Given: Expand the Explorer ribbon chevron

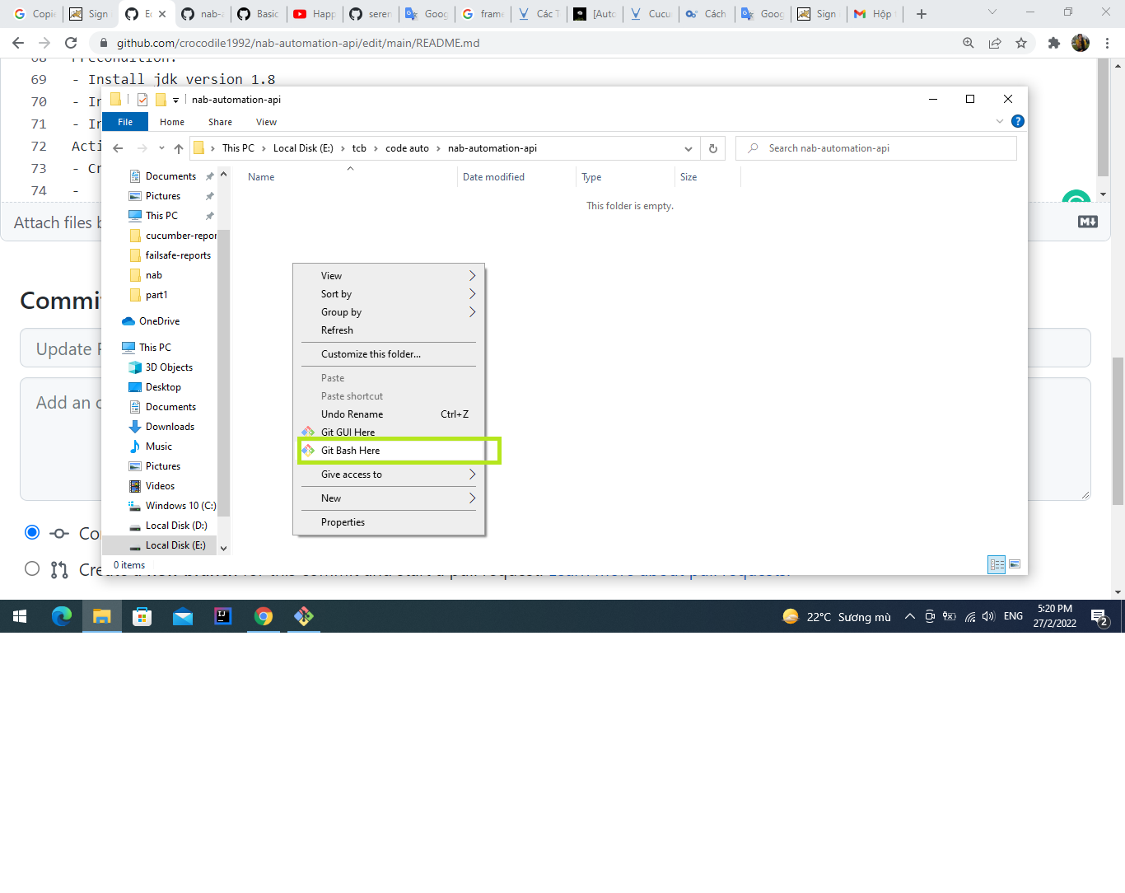Looking at the screenshot, I should 1000,121.
